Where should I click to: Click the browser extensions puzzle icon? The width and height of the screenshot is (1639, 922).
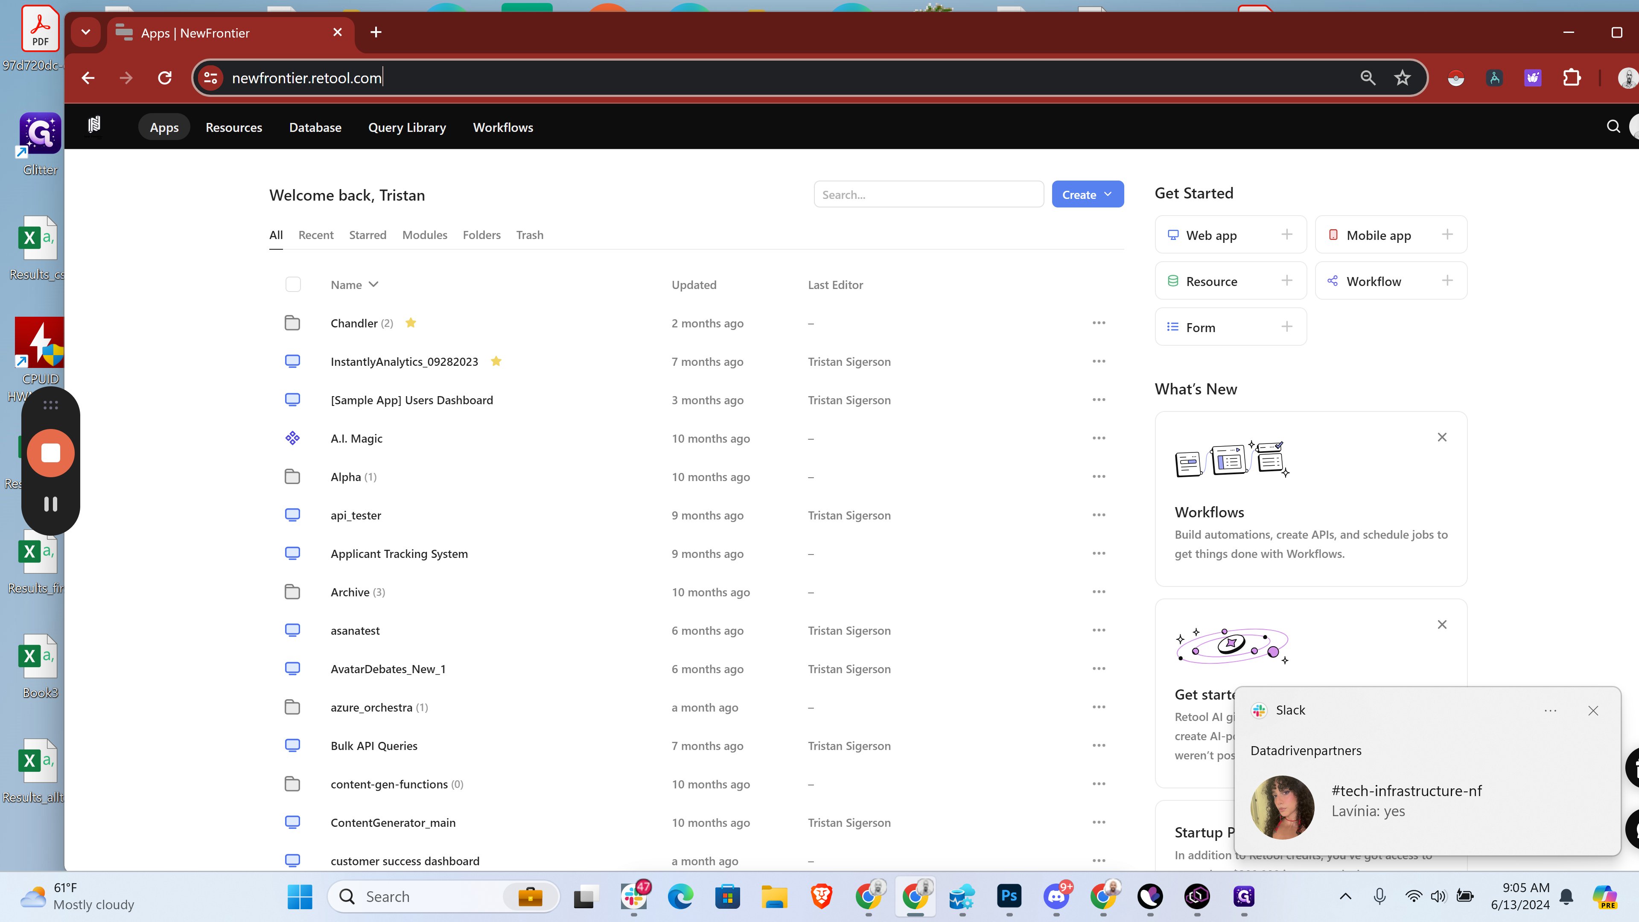(1572, 78)
